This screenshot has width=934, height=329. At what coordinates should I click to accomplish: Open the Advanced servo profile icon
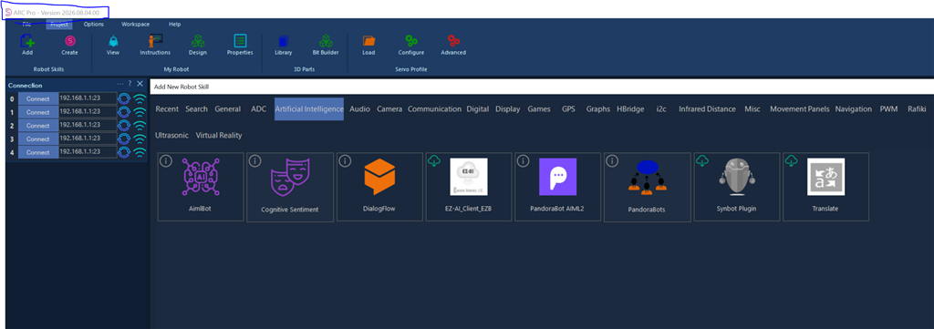453,41
